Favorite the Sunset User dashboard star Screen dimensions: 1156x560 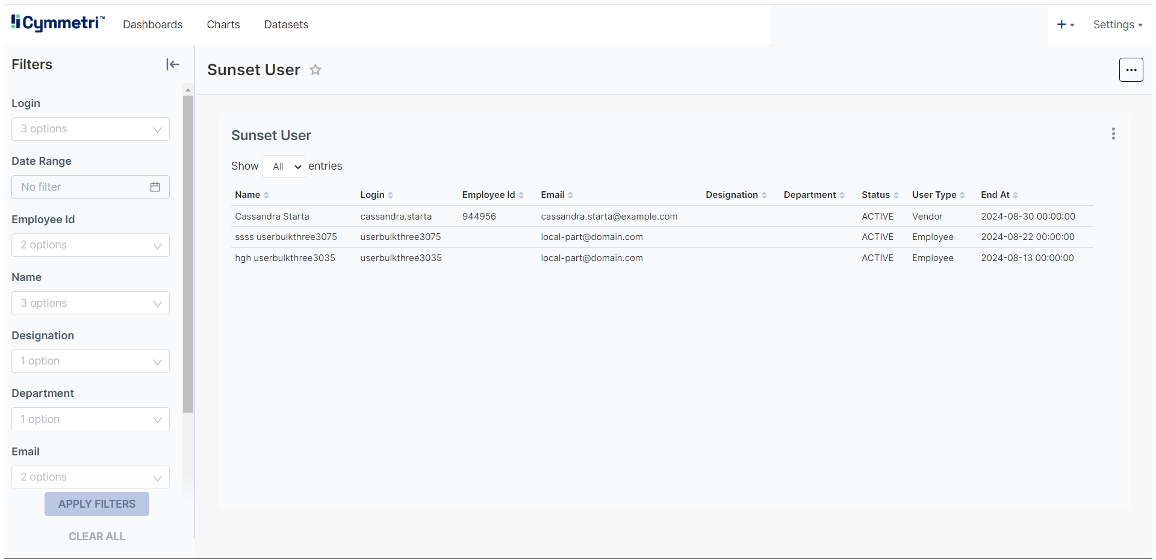[315, 70]
